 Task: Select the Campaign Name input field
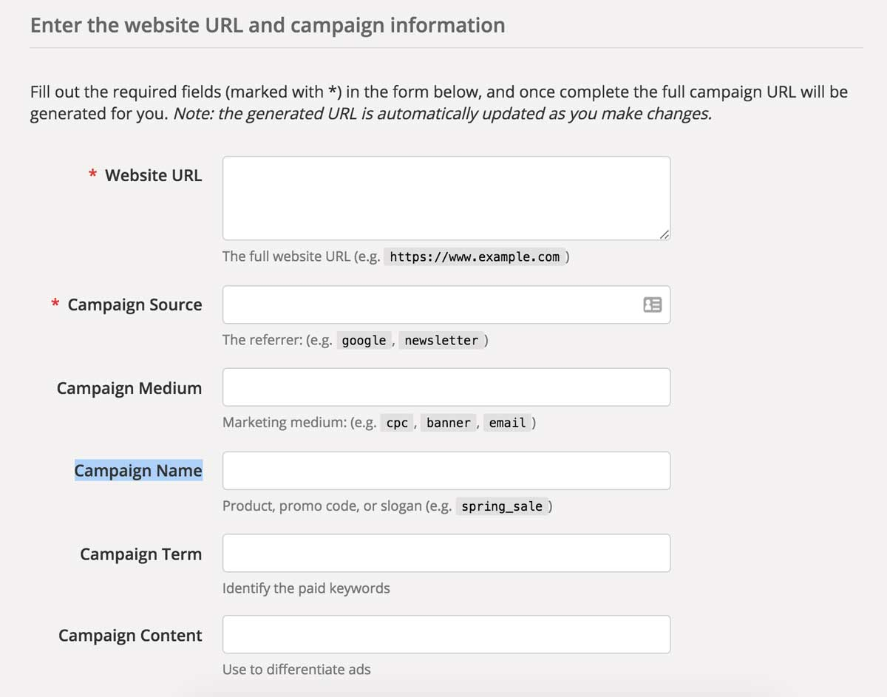446,471
